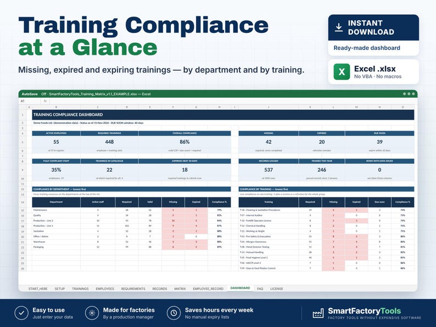Click the Active staff column header

(x=98, y=202)
